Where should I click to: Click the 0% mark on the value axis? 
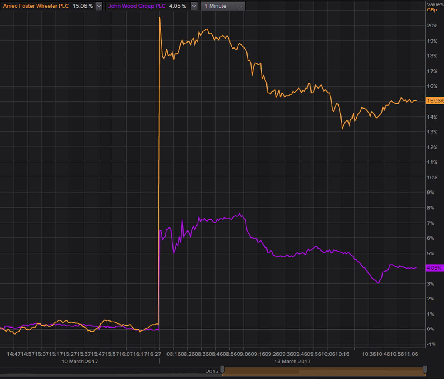point(431,329)
